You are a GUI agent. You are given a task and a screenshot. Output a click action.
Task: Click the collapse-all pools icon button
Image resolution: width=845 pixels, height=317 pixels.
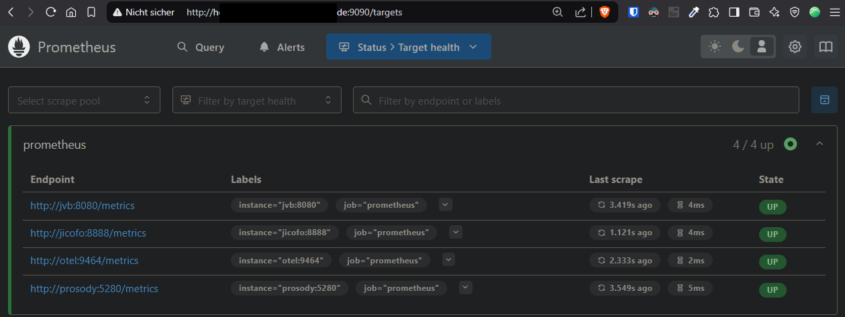pyautogui.click(x=824, y=100)
